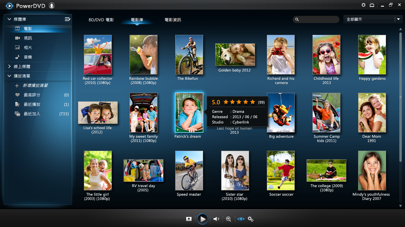The width and height of the screenshot is (405, 227).
Task: Open 最近加入 playlist label
Action: tap(32, 114)
